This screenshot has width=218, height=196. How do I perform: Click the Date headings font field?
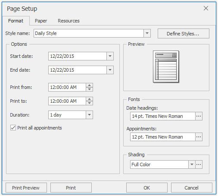tap(163, 116)
